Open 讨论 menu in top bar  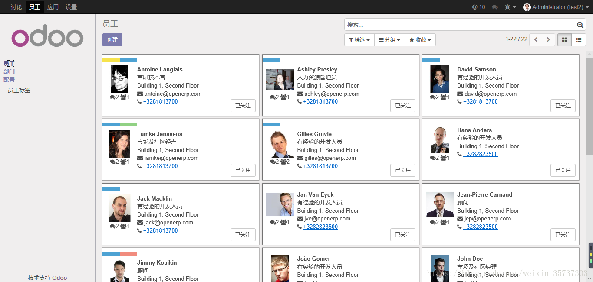(x=16, y=7)
